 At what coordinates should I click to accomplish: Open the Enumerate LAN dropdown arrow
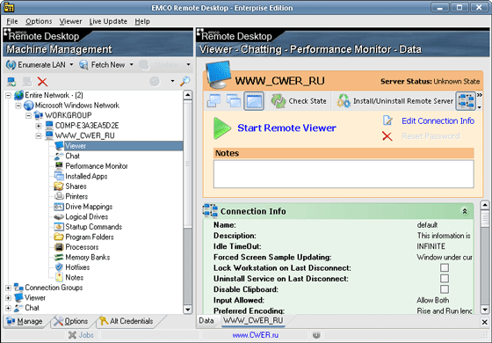71,65
